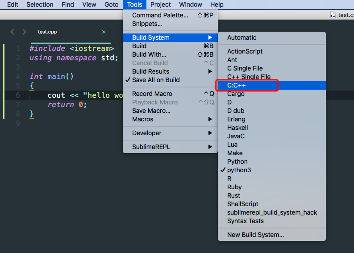The width and height of the screenshot is (354, 253).
Task: Click the C++ file icon in title bar
Action: coord(333,15)
